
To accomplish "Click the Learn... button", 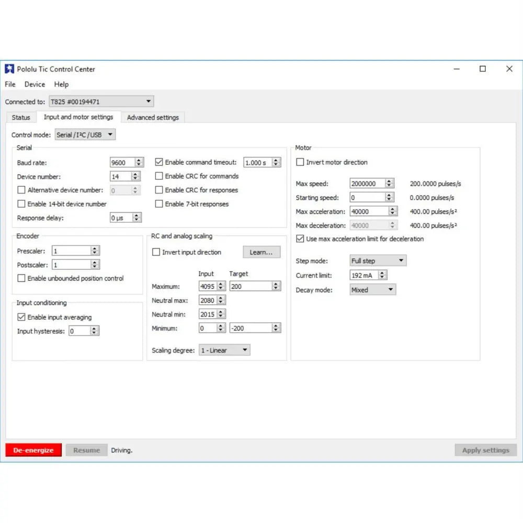I will [261, 252].
